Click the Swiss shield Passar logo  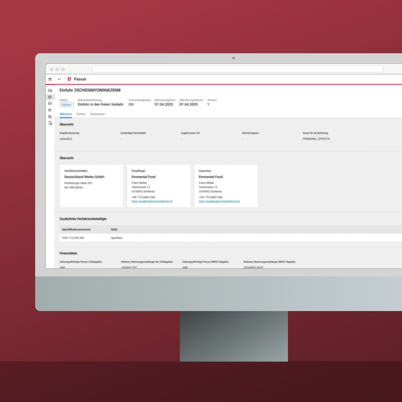coord(69,79)
